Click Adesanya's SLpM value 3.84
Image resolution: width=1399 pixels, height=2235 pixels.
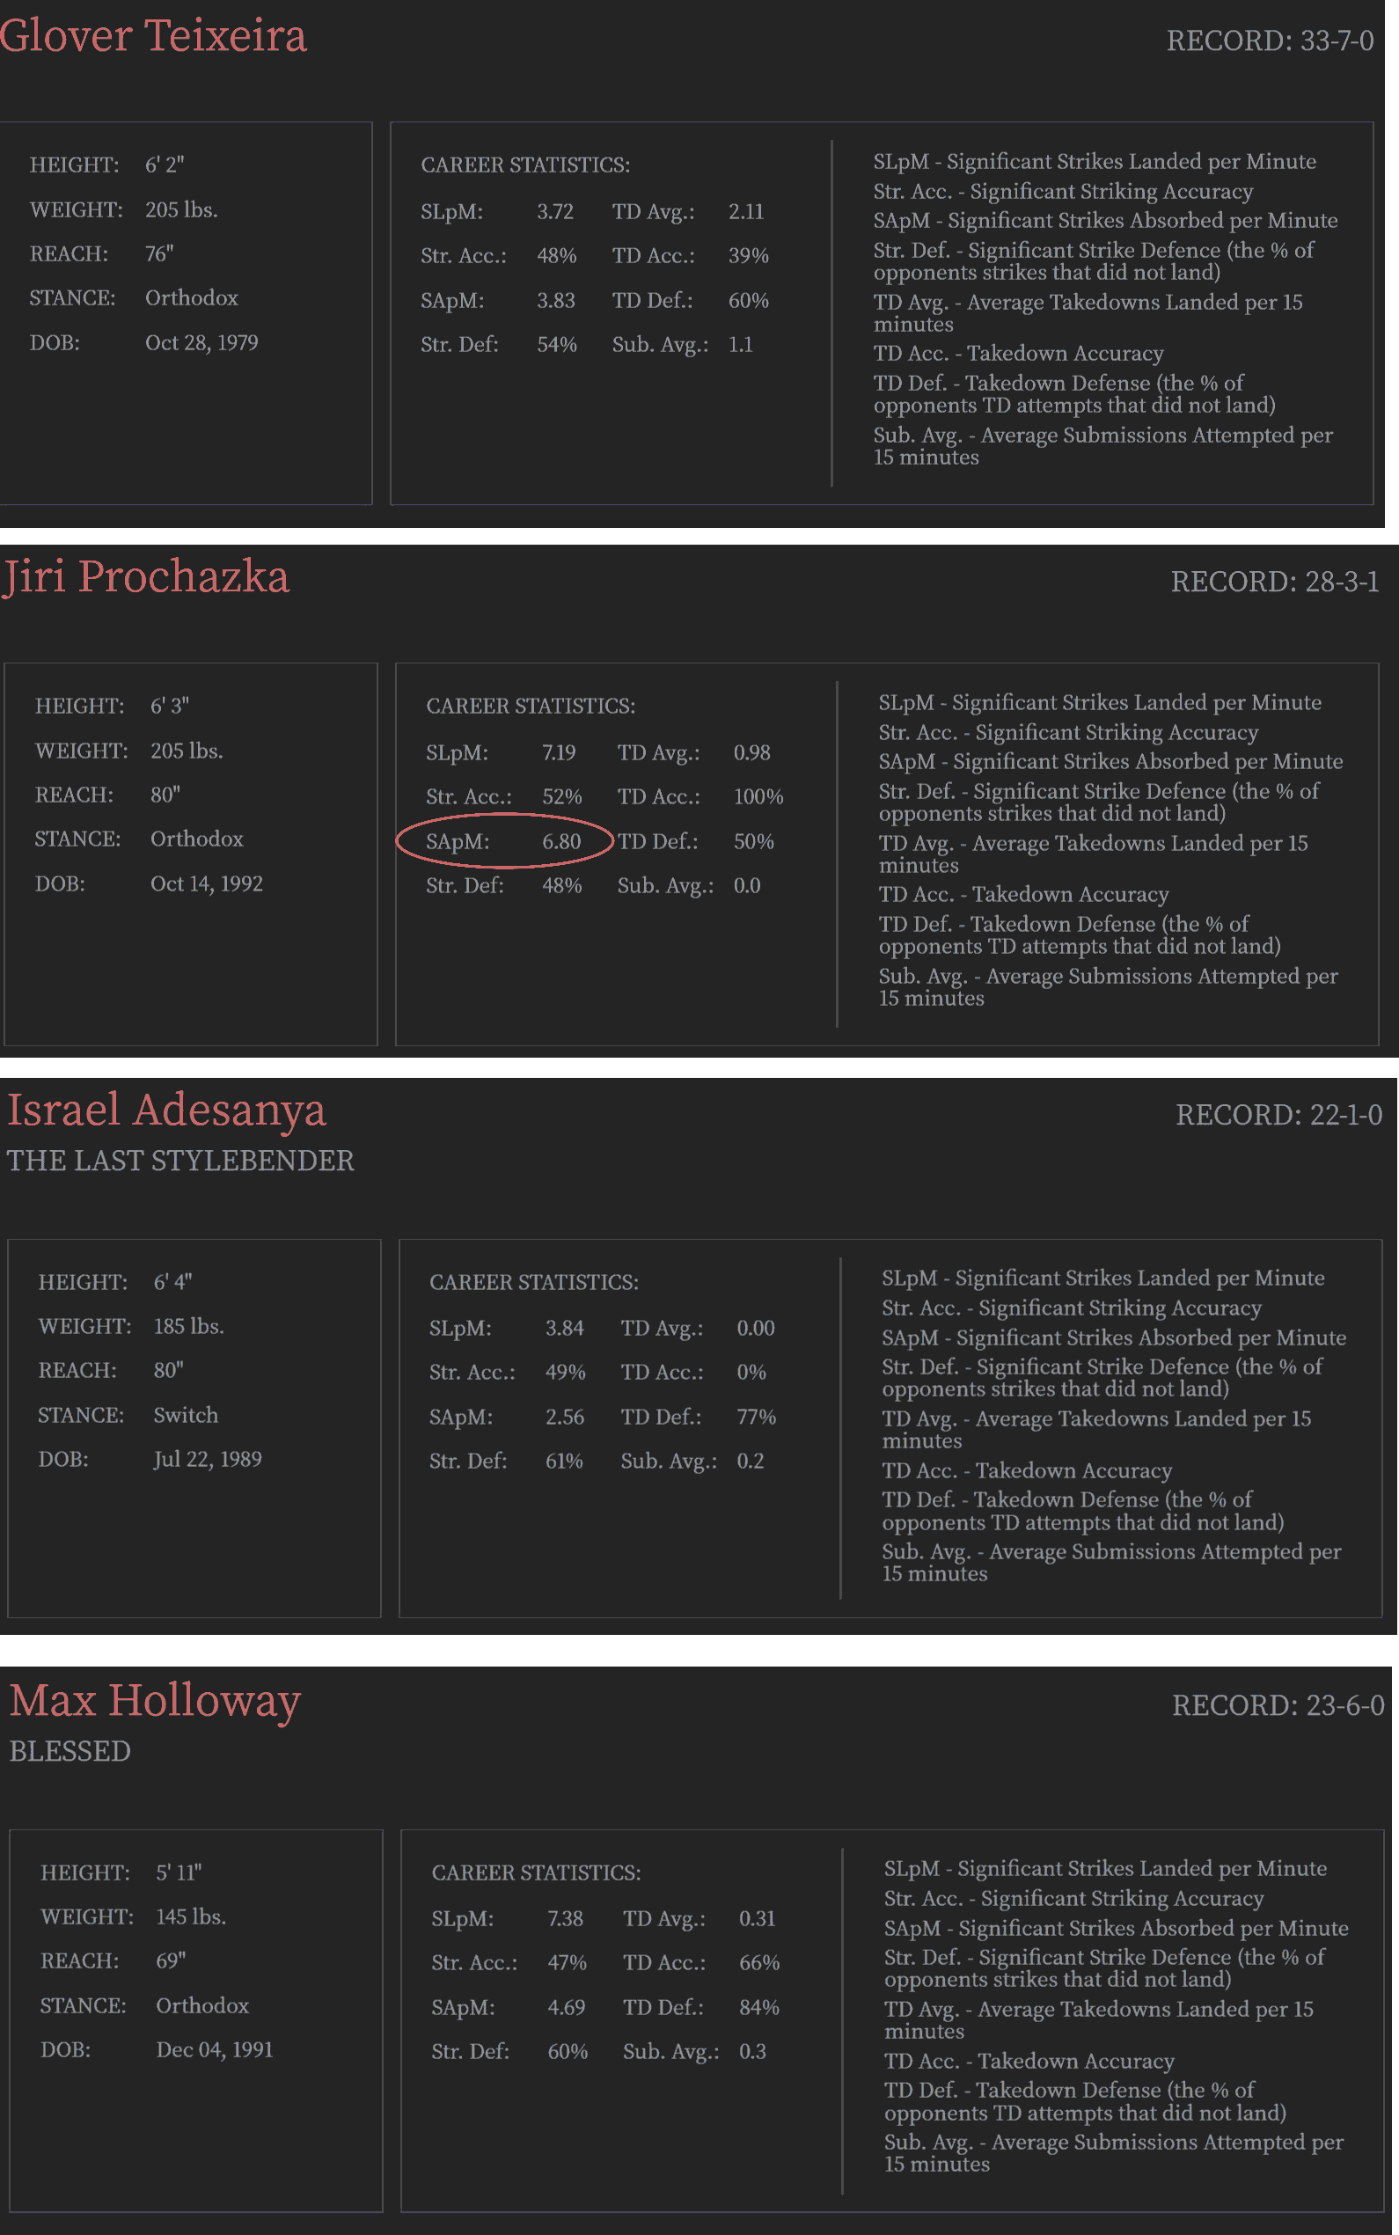564,1328
